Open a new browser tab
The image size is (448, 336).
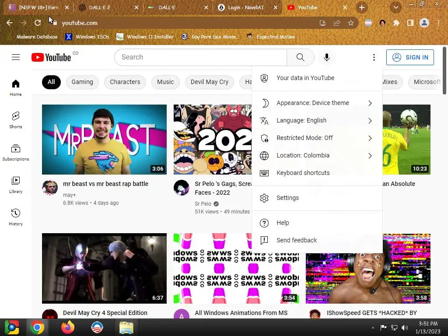pos(362,8)
